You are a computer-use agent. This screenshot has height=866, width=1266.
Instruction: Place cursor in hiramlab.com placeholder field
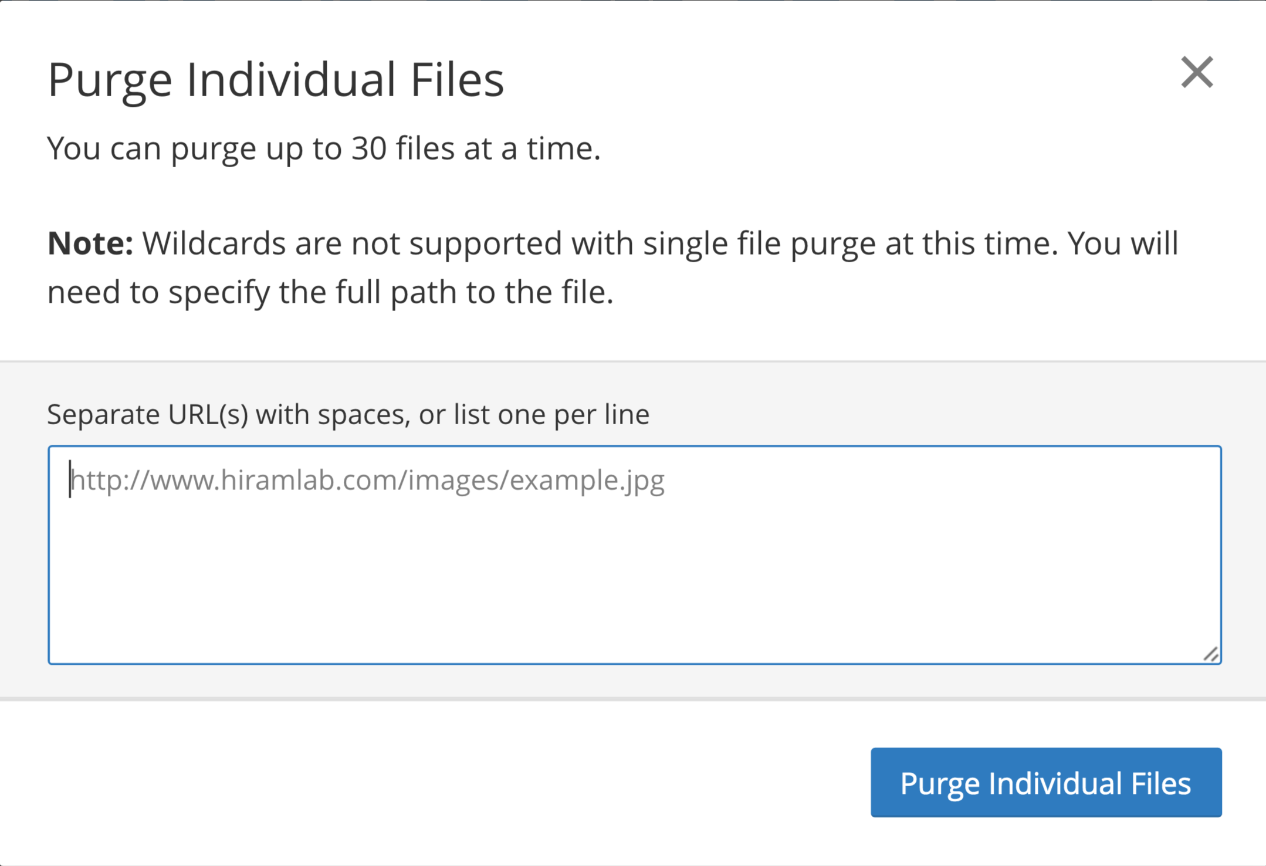tap(635, 554)
